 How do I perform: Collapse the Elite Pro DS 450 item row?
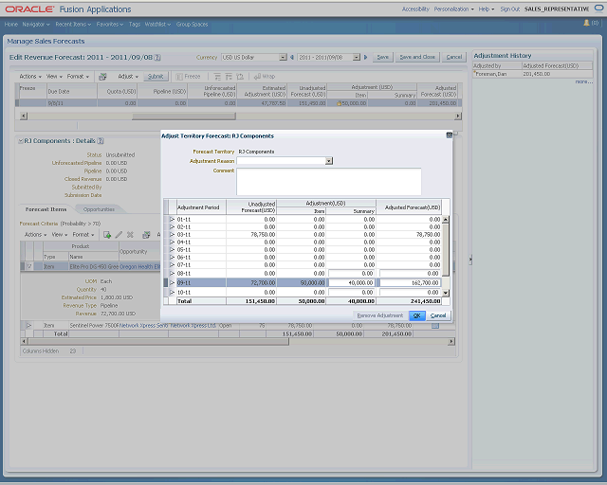(x=29, y=266)
